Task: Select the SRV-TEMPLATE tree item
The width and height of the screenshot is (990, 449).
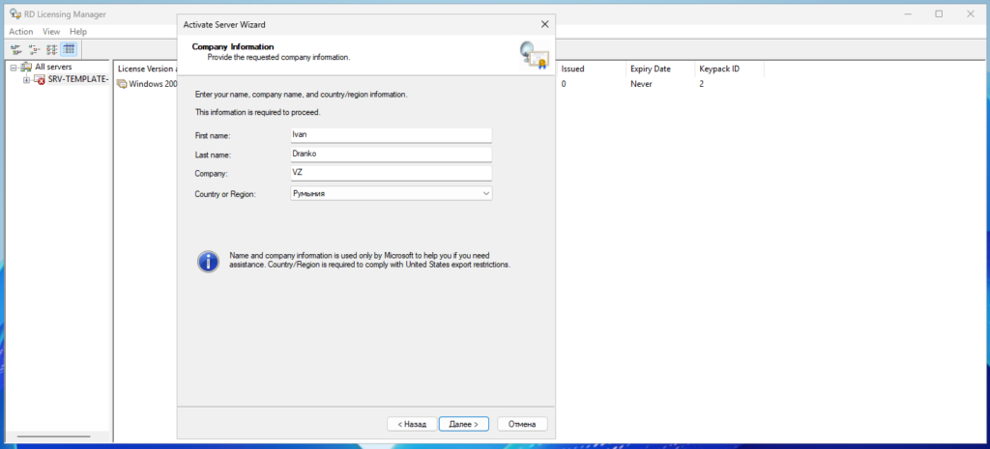Action: pyautogui.click(x=77, y=80)
